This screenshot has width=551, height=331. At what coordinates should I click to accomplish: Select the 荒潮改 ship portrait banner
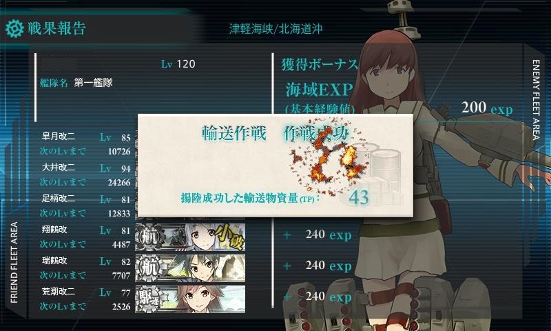(190, 299)
